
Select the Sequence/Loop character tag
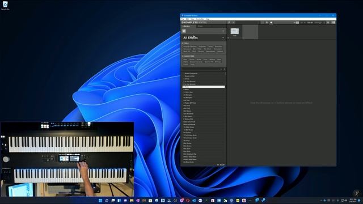tap(196, 62)
